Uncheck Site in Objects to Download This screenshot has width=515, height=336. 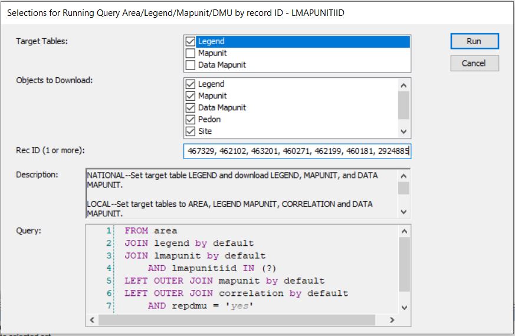coord(191,131)
